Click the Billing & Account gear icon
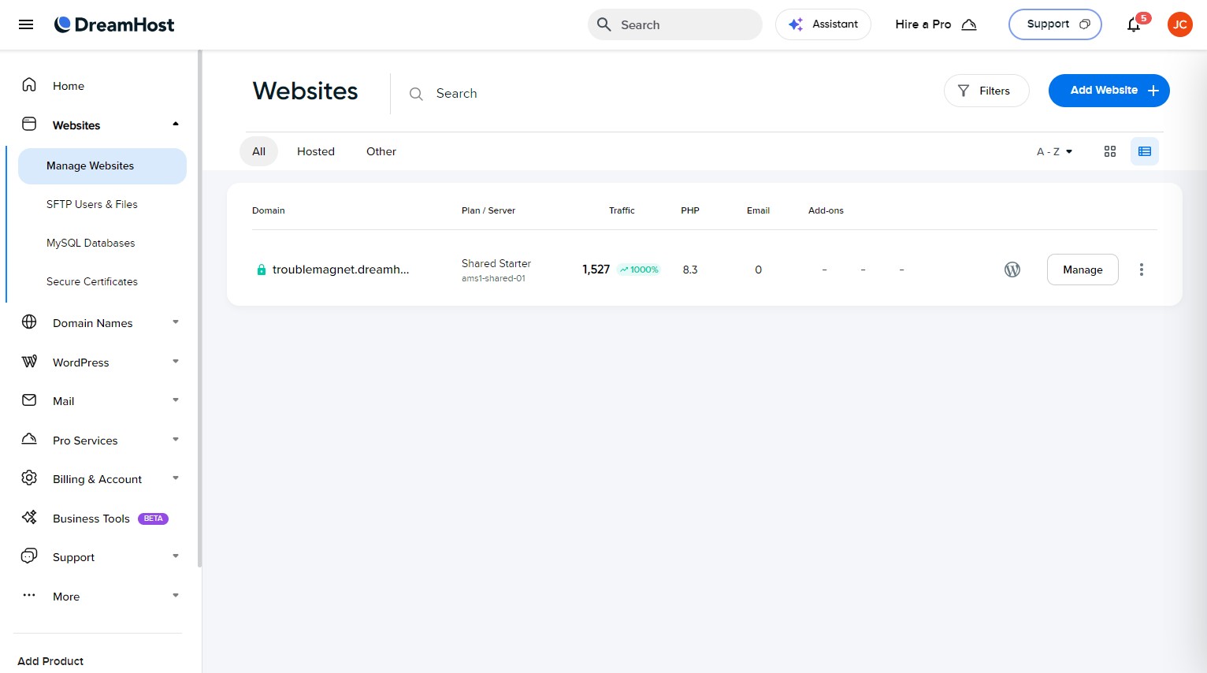 click(29, 478)
